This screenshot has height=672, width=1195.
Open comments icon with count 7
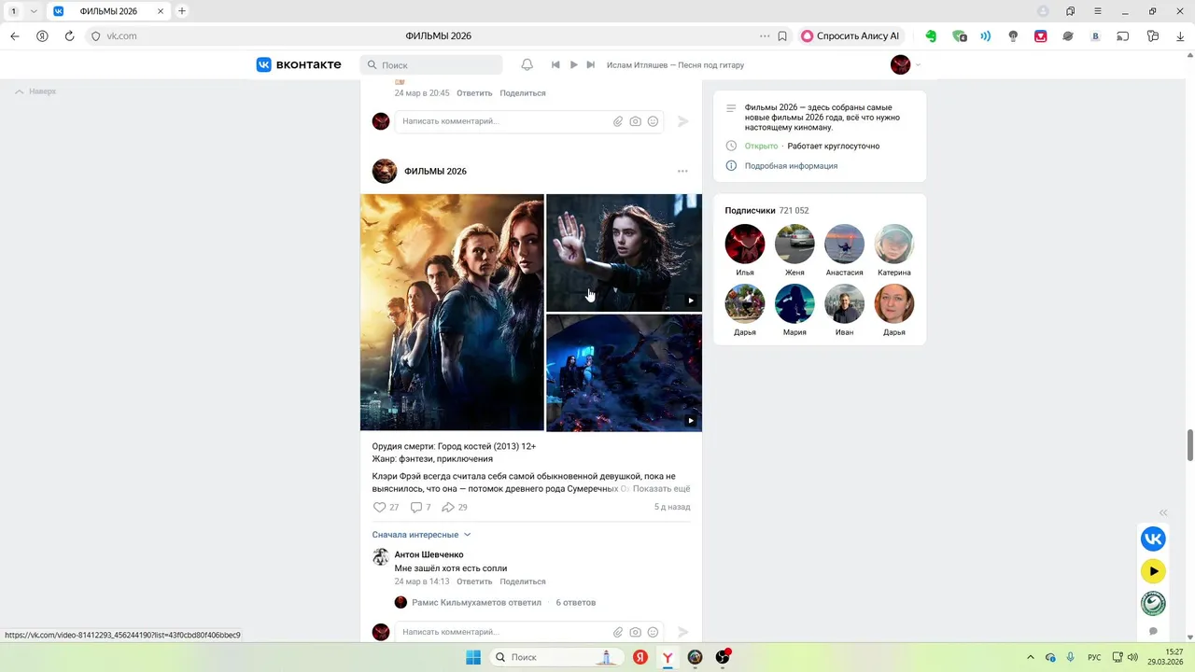(421, 507)
